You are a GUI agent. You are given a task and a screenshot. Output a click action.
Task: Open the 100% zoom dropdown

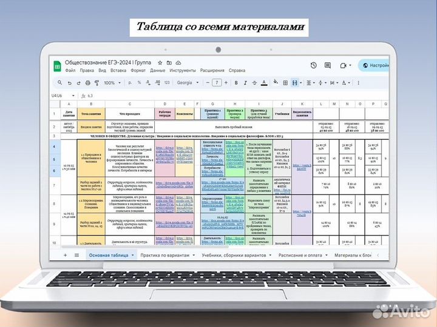click(112, 83)
